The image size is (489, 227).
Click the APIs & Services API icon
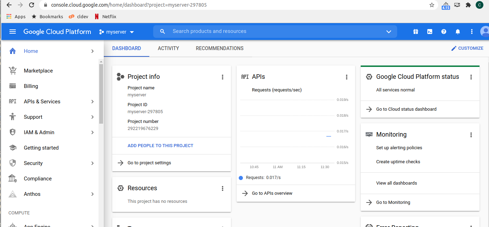(x=13, y=102)
